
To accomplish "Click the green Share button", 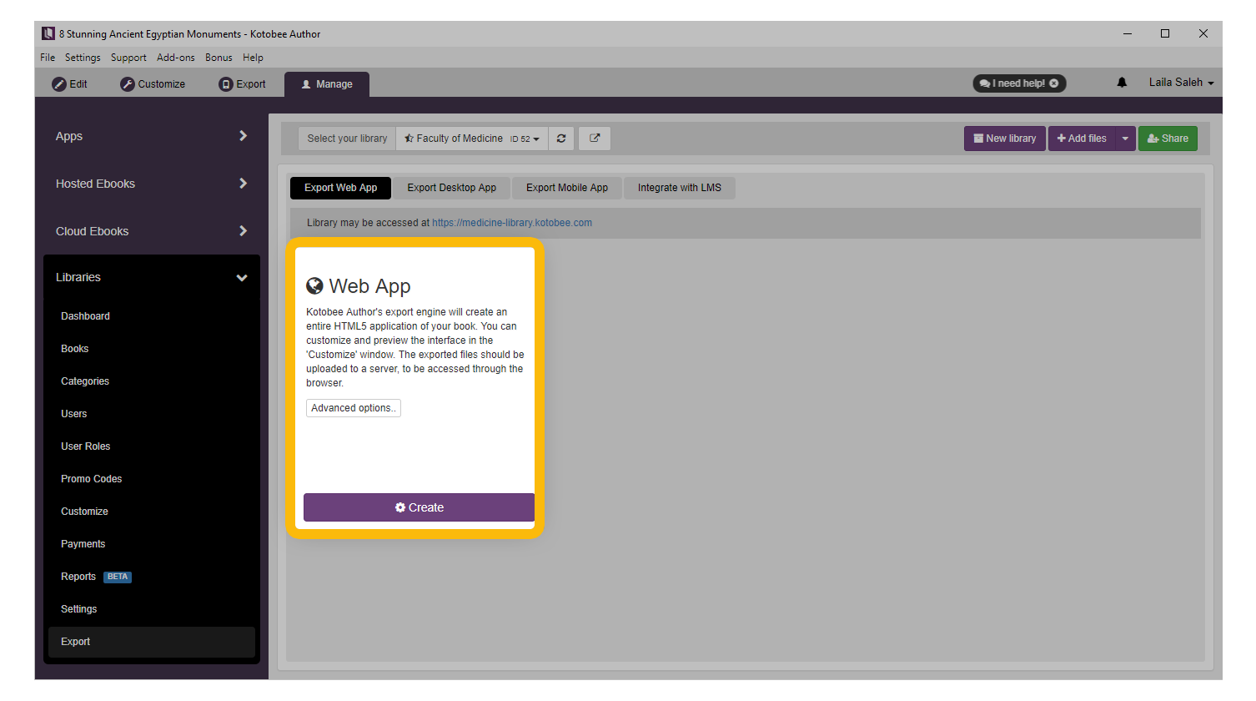I will click(1168, 139).
